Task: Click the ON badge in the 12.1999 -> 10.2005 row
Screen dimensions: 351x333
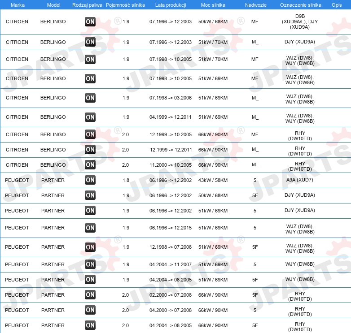Action: [90, 134]
